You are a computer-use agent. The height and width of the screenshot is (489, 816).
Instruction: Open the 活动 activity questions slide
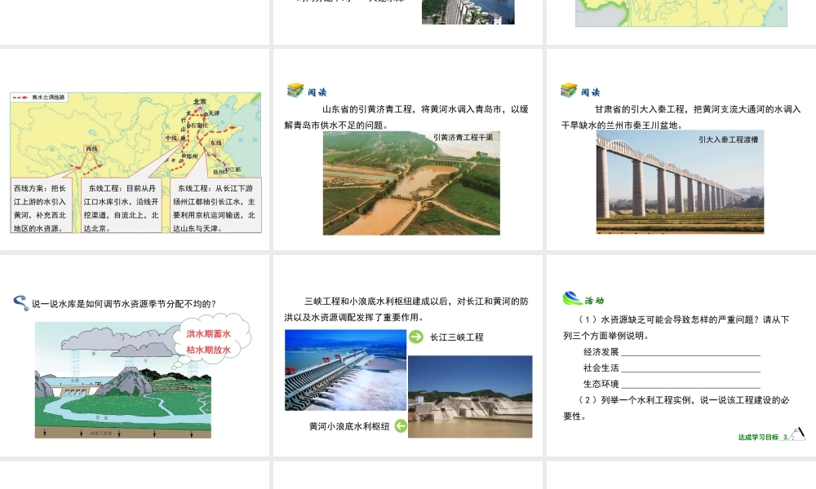click(681, 355)
